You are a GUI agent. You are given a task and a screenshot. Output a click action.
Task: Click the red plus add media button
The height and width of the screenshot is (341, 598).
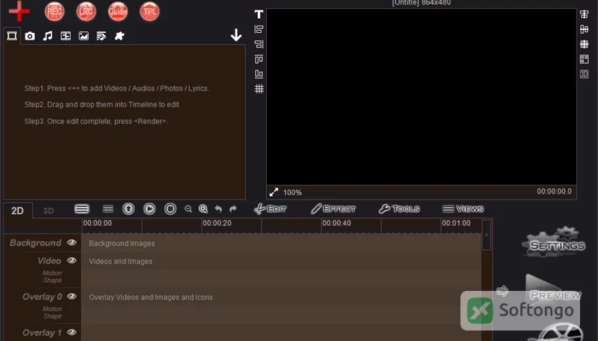pos(19,11)
